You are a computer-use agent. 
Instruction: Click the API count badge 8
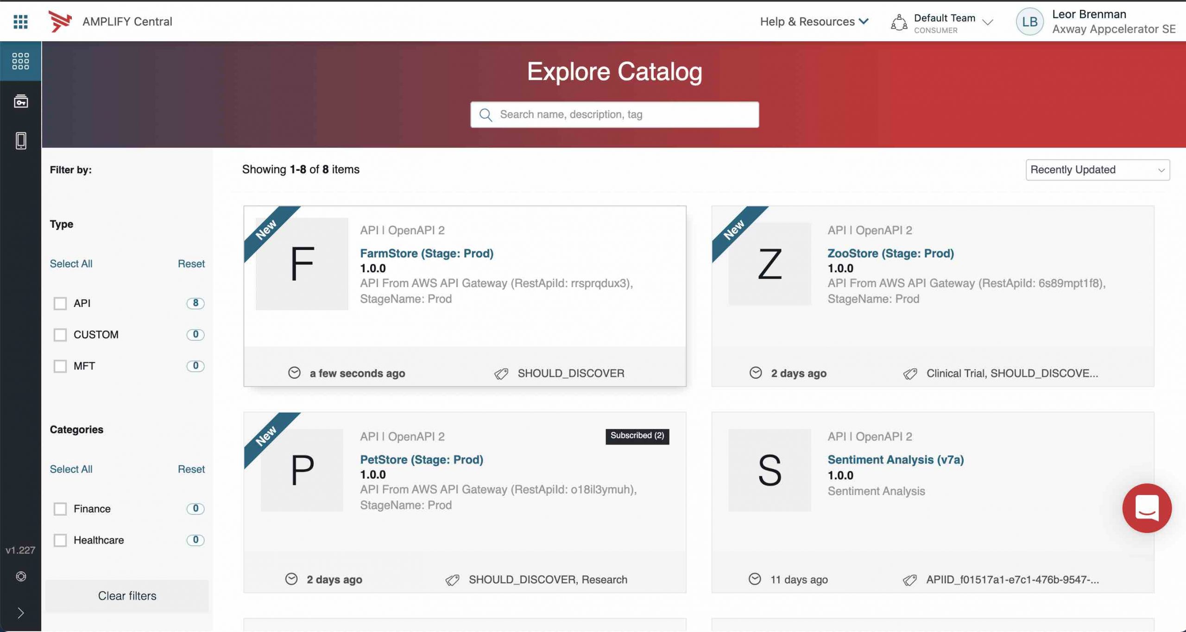tap(196, 303)
